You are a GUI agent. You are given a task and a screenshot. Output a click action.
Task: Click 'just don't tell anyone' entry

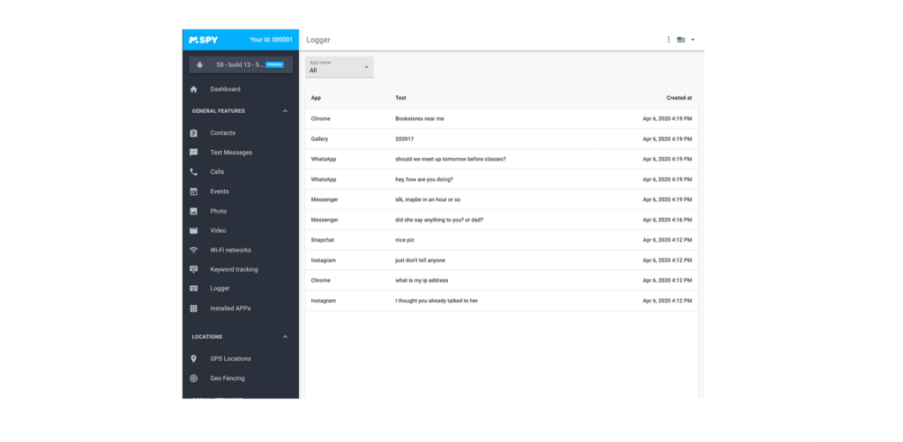[x=420, y=260]
